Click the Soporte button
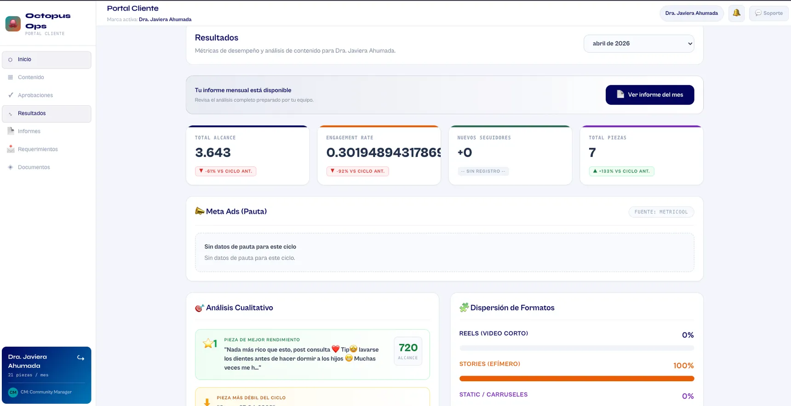Viewport: 791px width, 406px height. coord(768,13)
